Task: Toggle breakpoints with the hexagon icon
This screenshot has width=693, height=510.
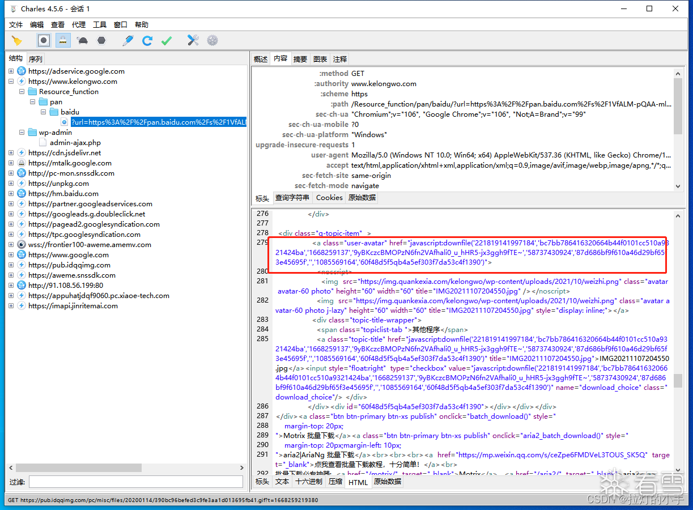Action: pyautogui.click(x=101, y=40)
